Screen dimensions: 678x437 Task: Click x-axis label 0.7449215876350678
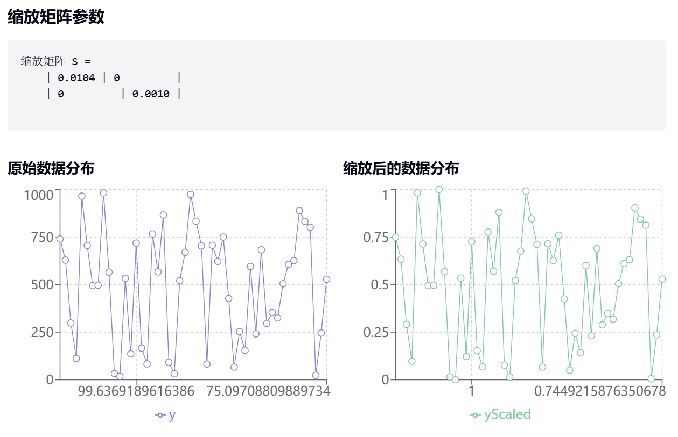600,391
